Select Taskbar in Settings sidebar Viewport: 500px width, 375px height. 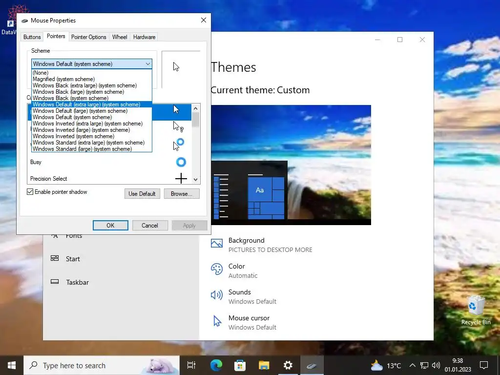coord(77,282)
